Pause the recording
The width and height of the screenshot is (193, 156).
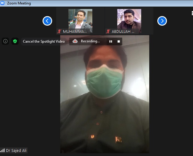point(111,41)
